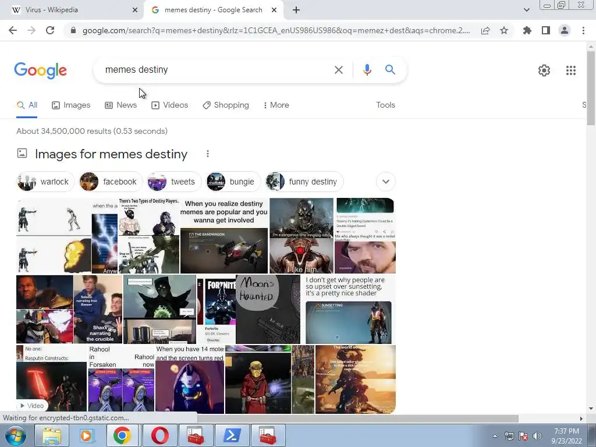
Task: Filter images by the facebook chip
Action: (110, 182)
